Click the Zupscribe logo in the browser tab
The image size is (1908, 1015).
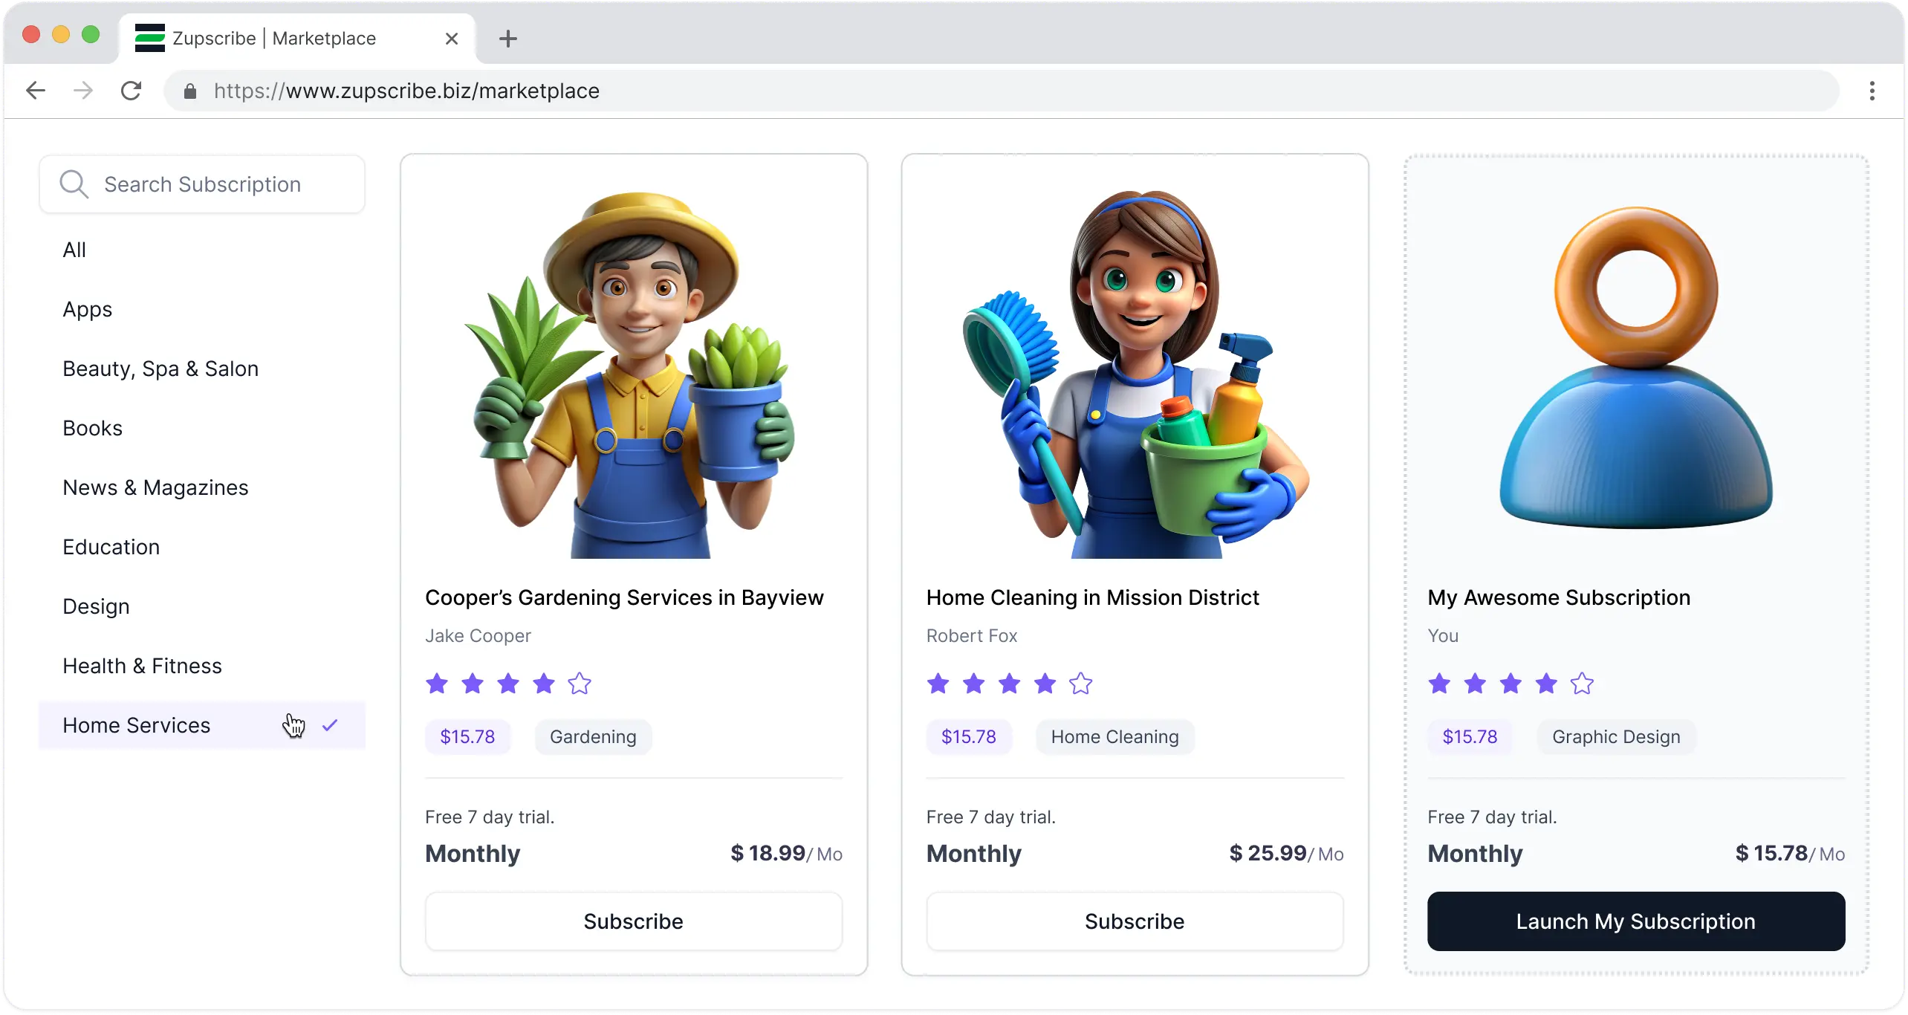point(150,38)
